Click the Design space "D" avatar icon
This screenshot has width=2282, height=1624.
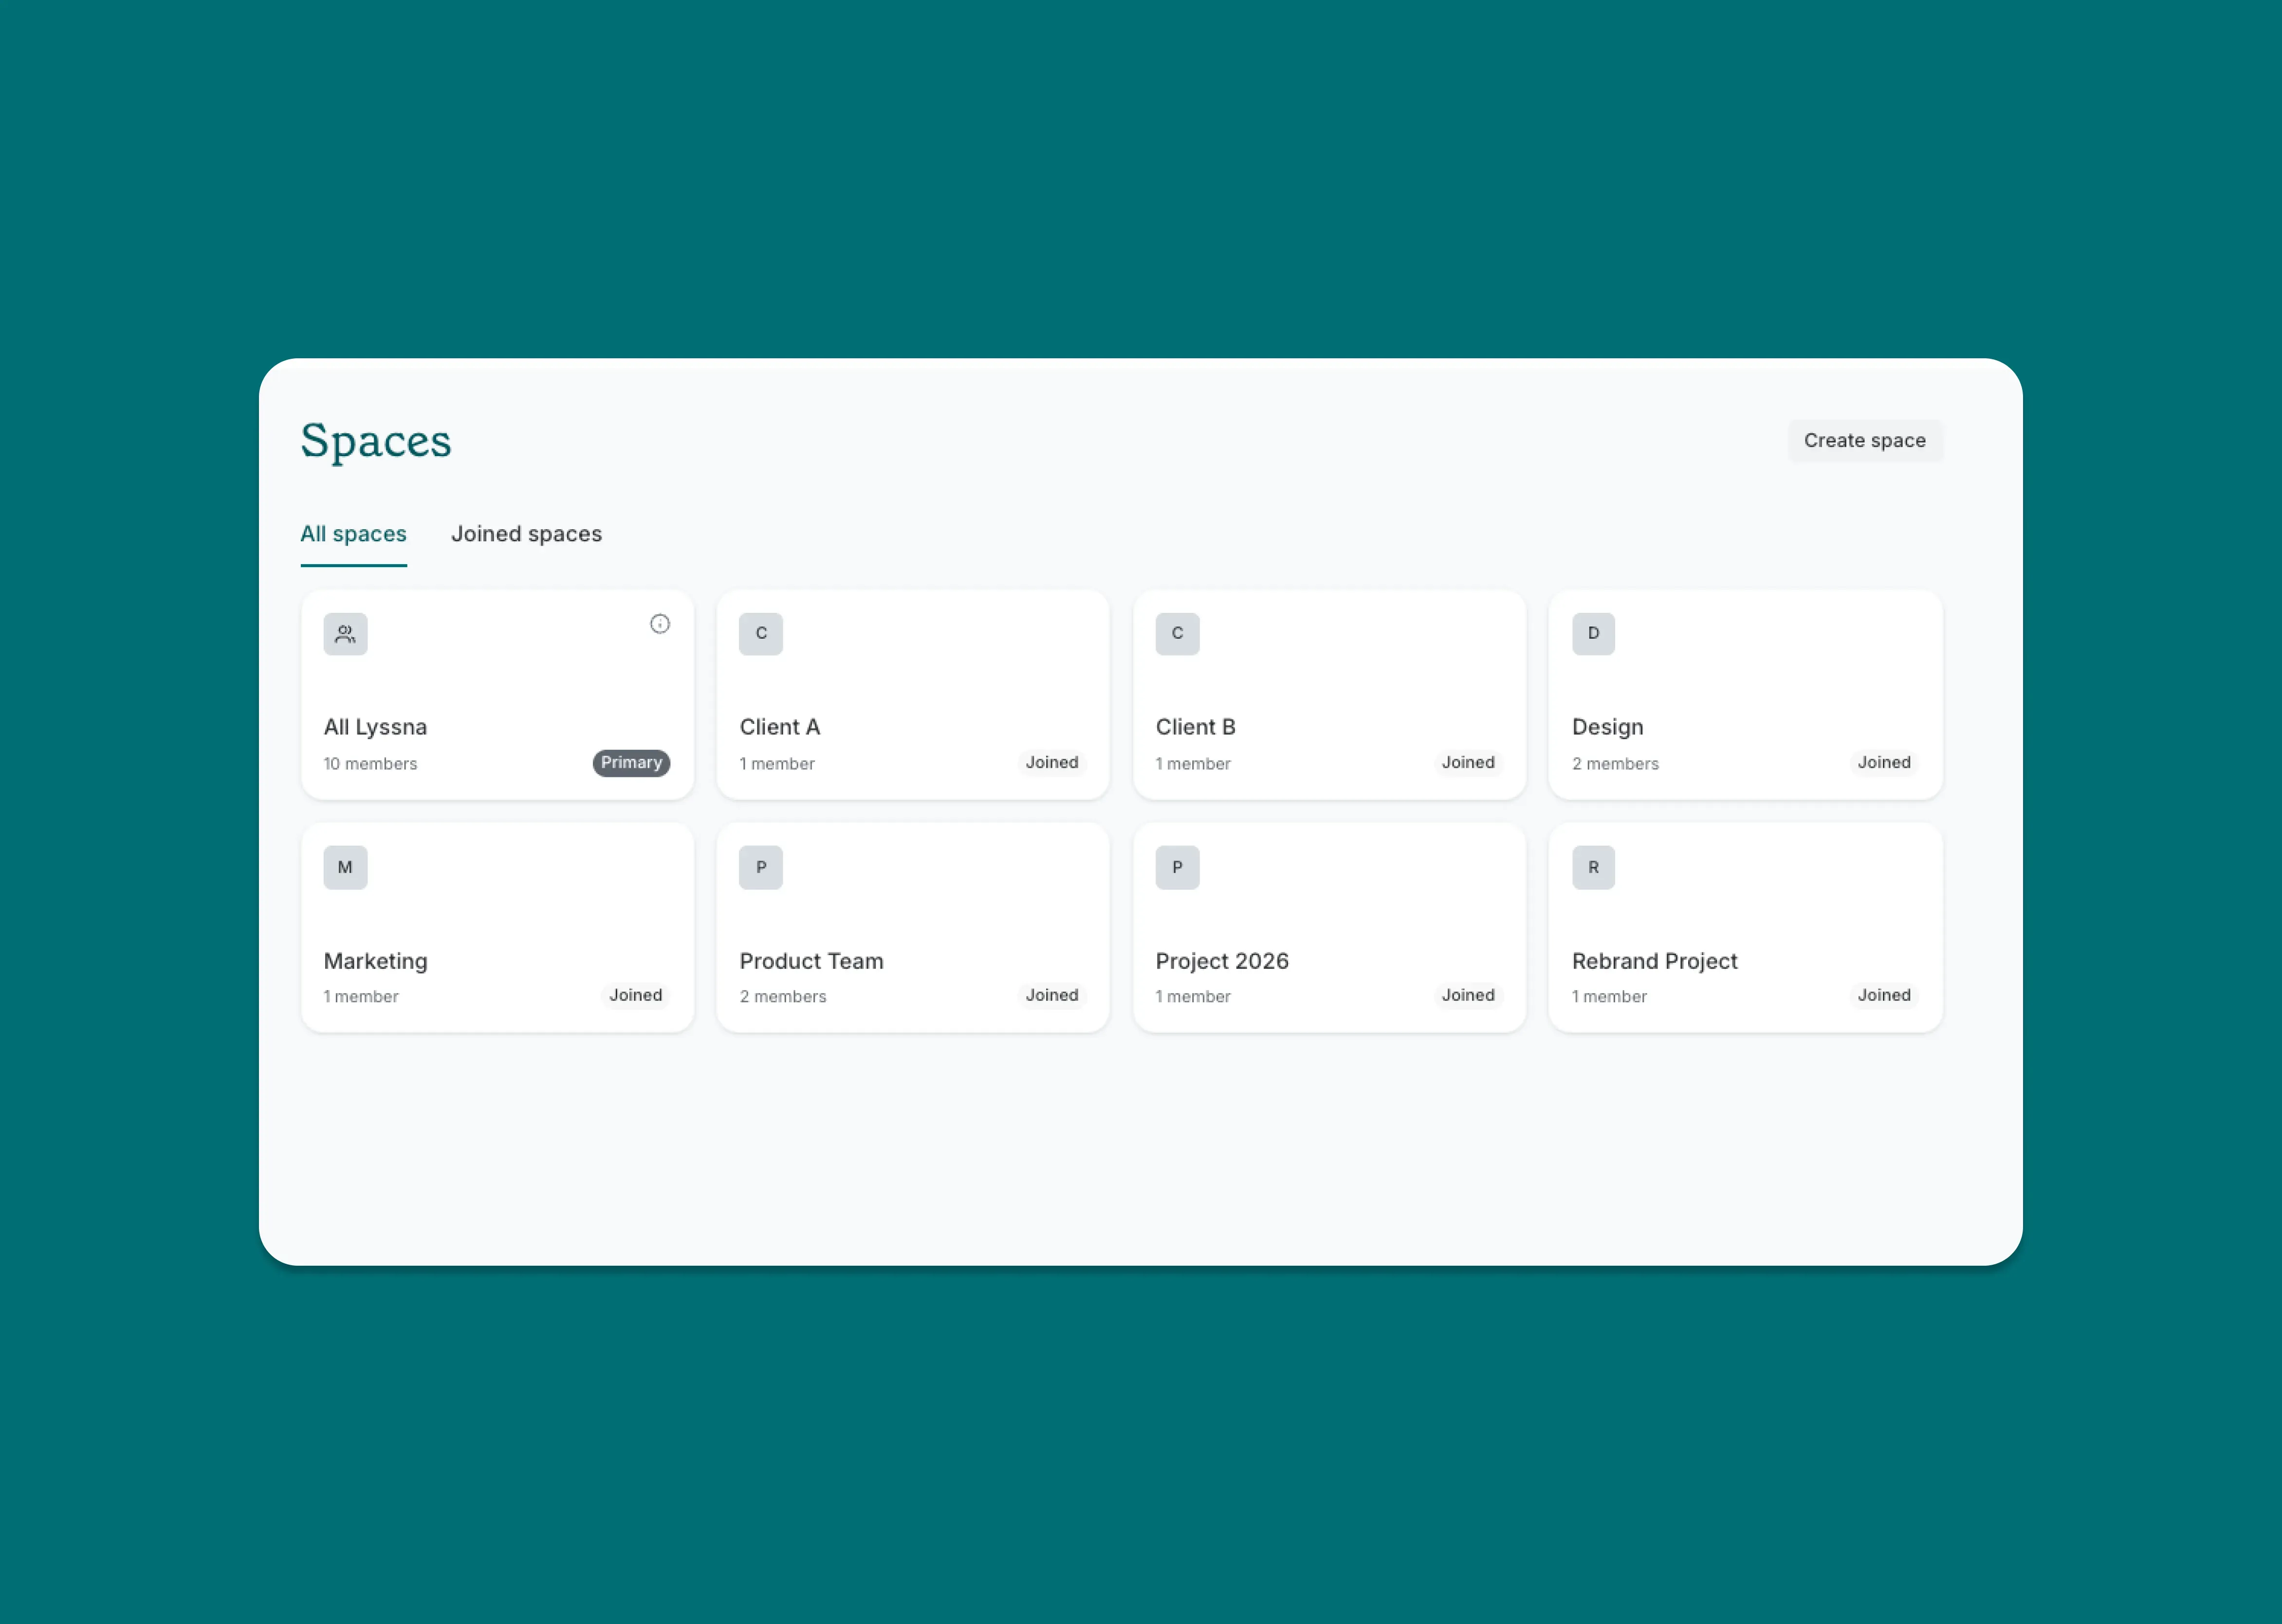[x=1592, y=633]
